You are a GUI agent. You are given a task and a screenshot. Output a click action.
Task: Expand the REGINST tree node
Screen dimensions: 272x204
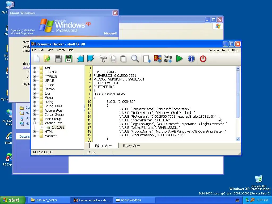34,72
